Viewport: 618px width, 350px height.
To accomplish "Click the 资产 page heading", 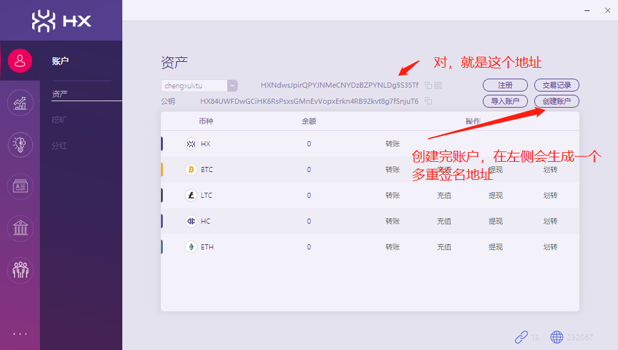I will pyautogui.click(x=174, y=63).
